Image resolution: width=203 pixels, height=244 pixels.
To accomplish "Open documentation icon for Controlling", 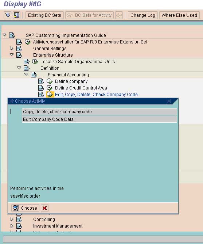I will 19,220.
